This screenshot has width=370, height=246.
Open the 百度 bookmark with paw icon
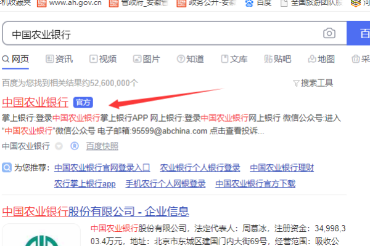pyautogui.click(x=258, y=3)
